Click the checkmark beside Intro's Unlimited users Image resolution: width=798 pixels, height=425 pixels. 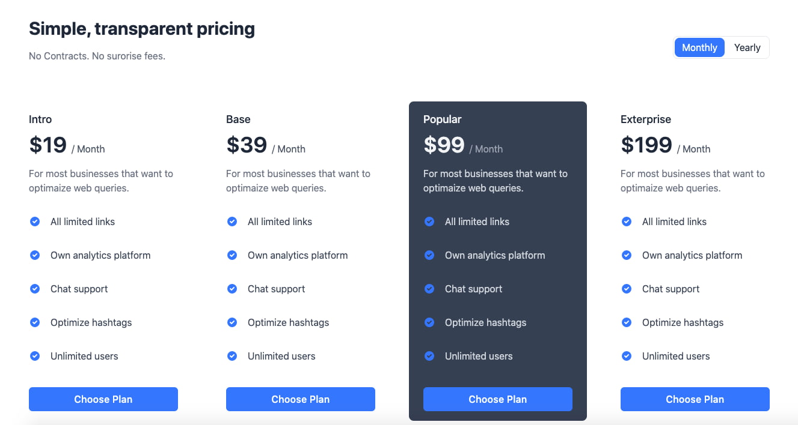(35, 356)
